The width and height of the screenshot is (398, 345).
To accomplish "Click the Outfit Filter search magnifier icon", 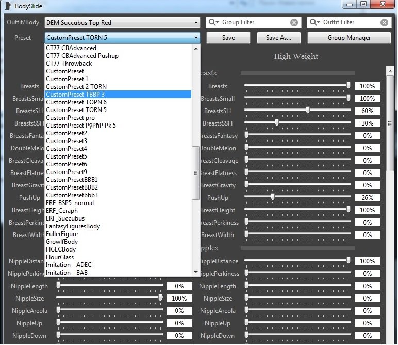I will [314, 23].
